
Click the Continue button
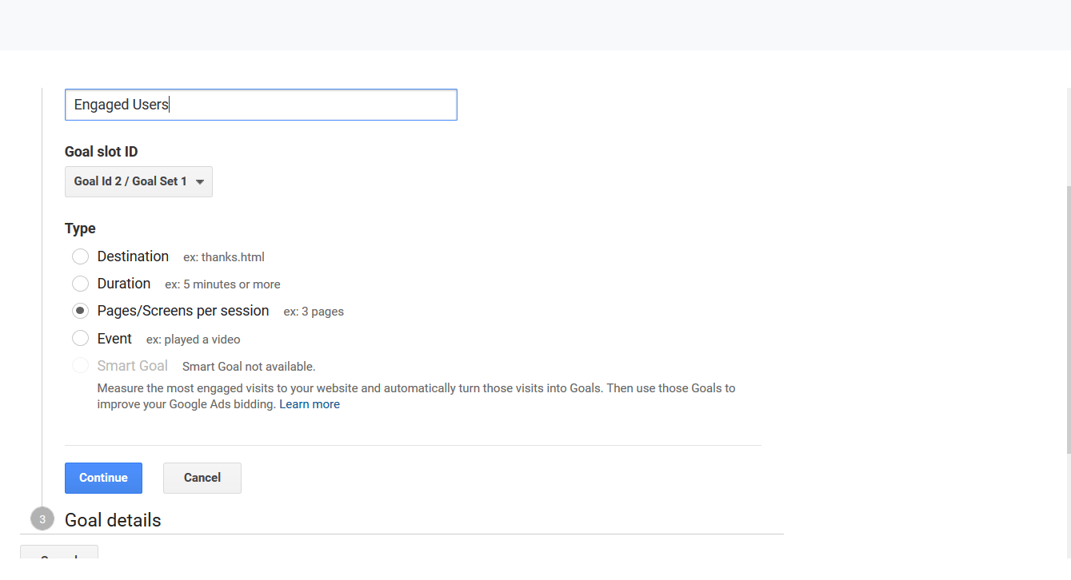tap(103, 478)
